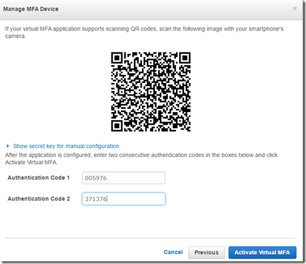Cancel the MFA device setup
Screen dimensions: 306x264
tap(173, 252)
